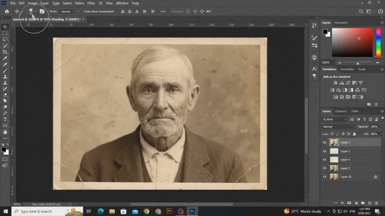Screen dimensions: 385x216
Task: Hide Layer 1 using its eye icon
Action: (325, 142)
